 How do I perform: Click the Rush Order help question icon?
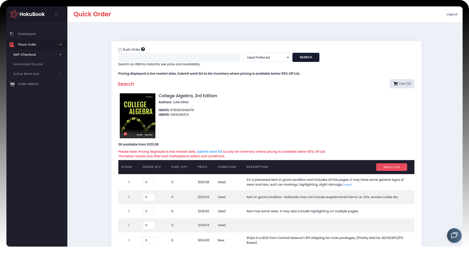[x=143, y=49]
